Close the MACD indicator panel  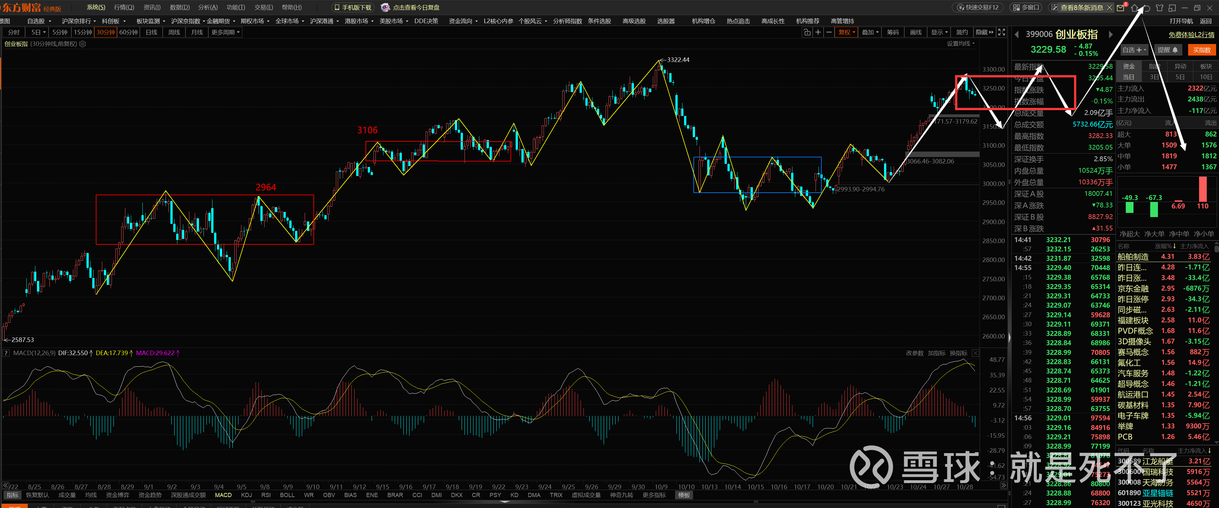click(x=975, y=353)
